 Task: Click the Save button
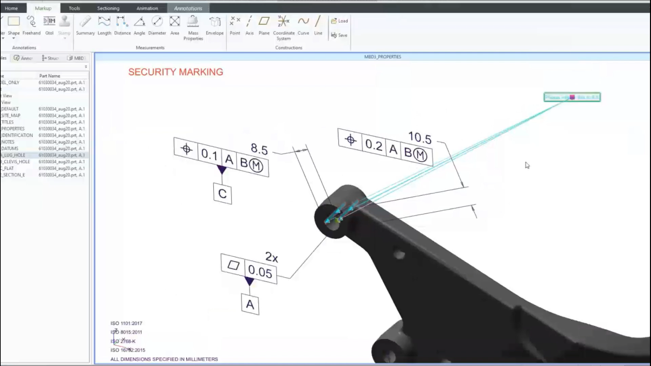(x=339, y=35)
